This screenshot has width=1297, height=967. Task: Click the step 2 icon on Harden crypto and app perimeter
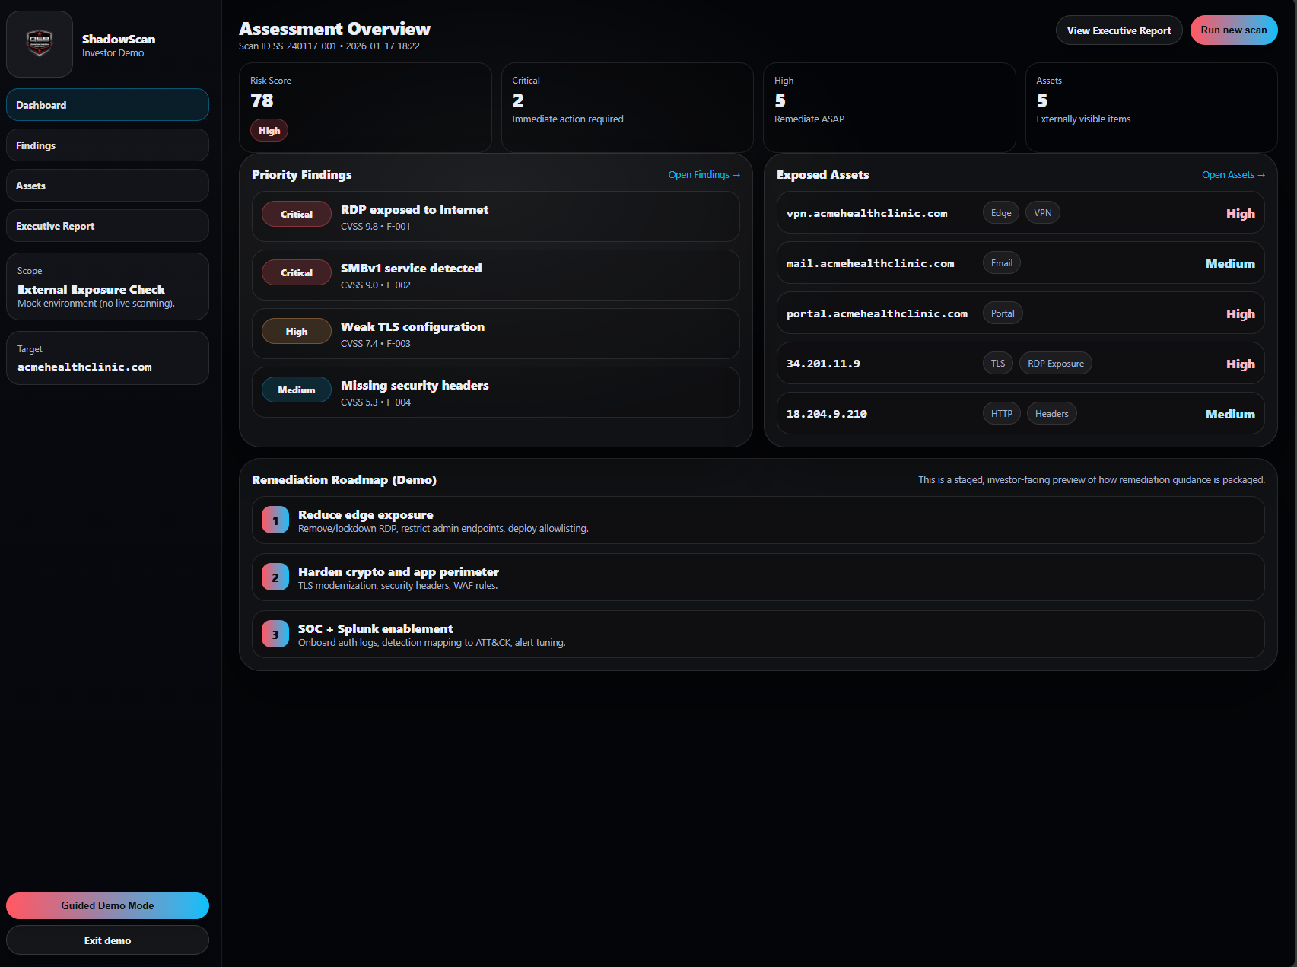[x=274, y=577]
